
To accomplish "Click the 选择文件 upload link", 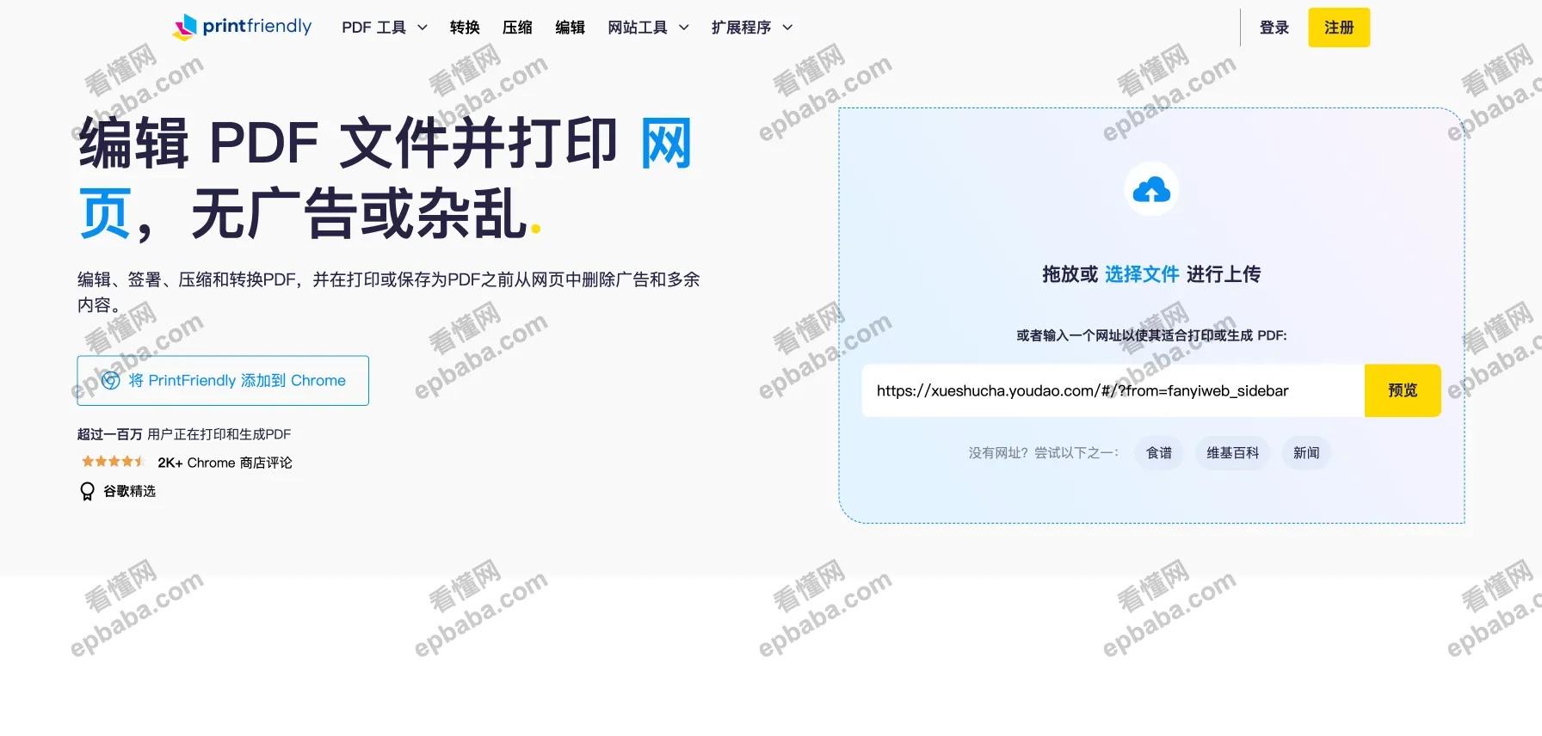I will pyautogui.click(x=1142, y=274).
